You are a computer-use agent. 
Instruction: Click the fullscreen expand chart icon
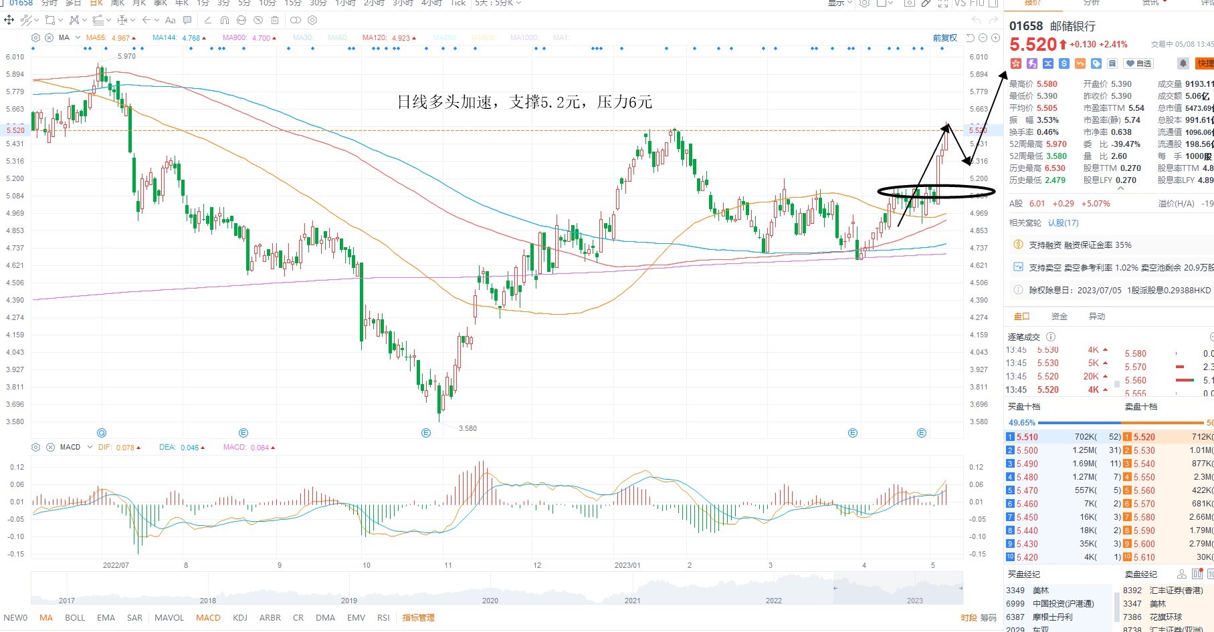[943, 3]
